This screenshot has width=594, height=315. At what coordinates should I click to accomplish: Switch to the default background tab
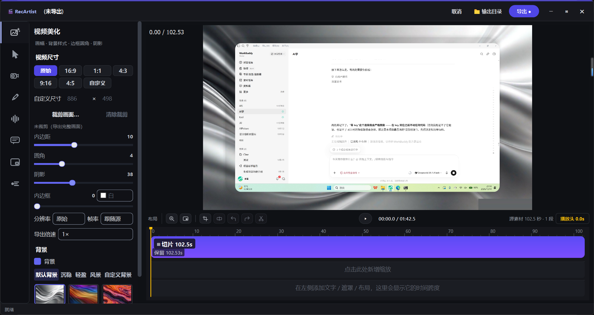(x=46, y=275)
